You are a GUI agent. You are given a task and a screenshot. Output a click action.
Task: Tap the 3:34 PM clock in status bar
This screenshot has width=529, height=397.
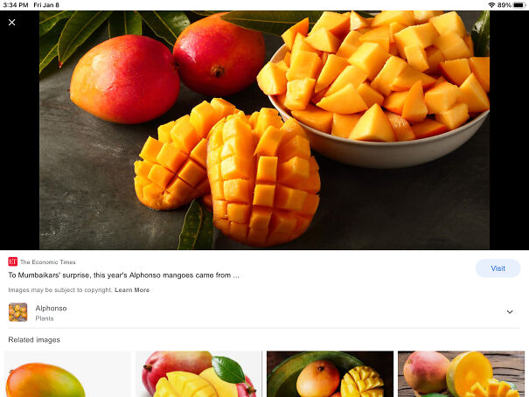(x=16, y=5)
